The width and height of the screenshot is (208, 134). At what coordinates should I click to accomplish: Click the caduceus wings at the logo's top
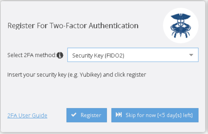(180, 17)
